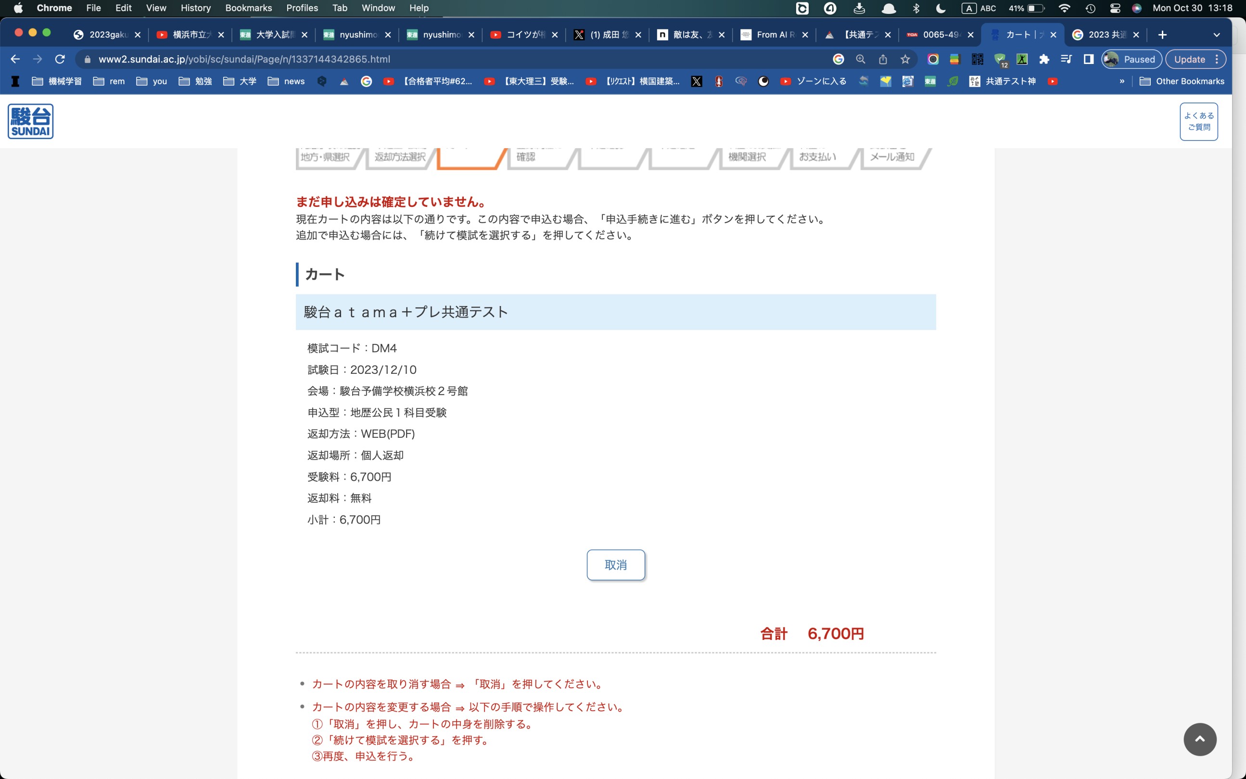Click the zoom magnifier icon in address bar
The image size is (1246, 779).
pos(860,59)
